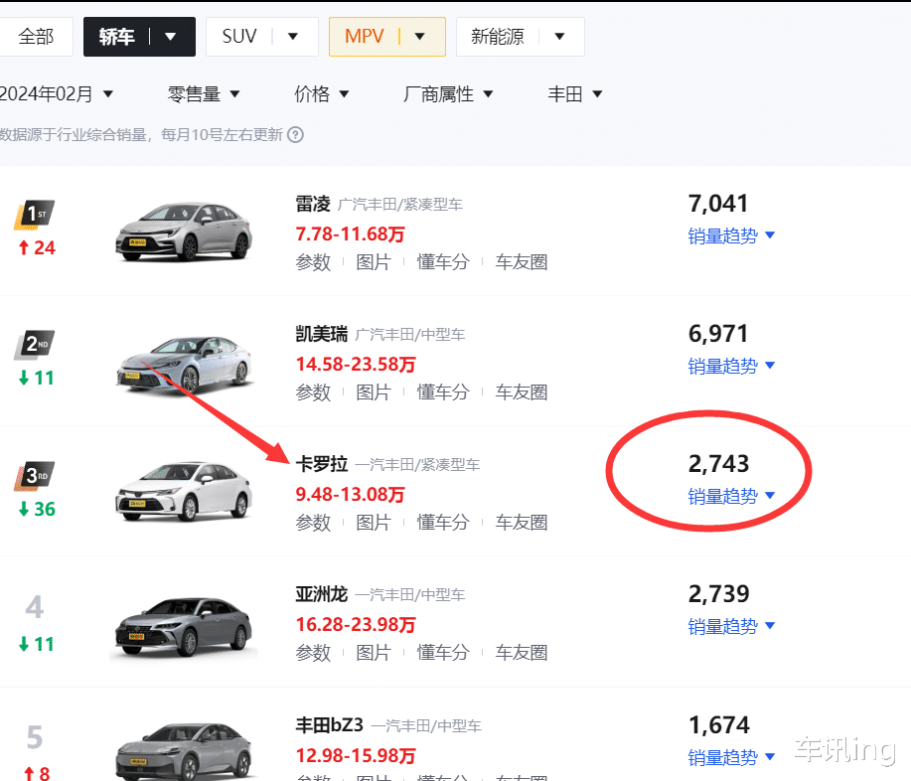
Task: Expand the 新能源 tab dropdown arrow
Action: point(559,37)
